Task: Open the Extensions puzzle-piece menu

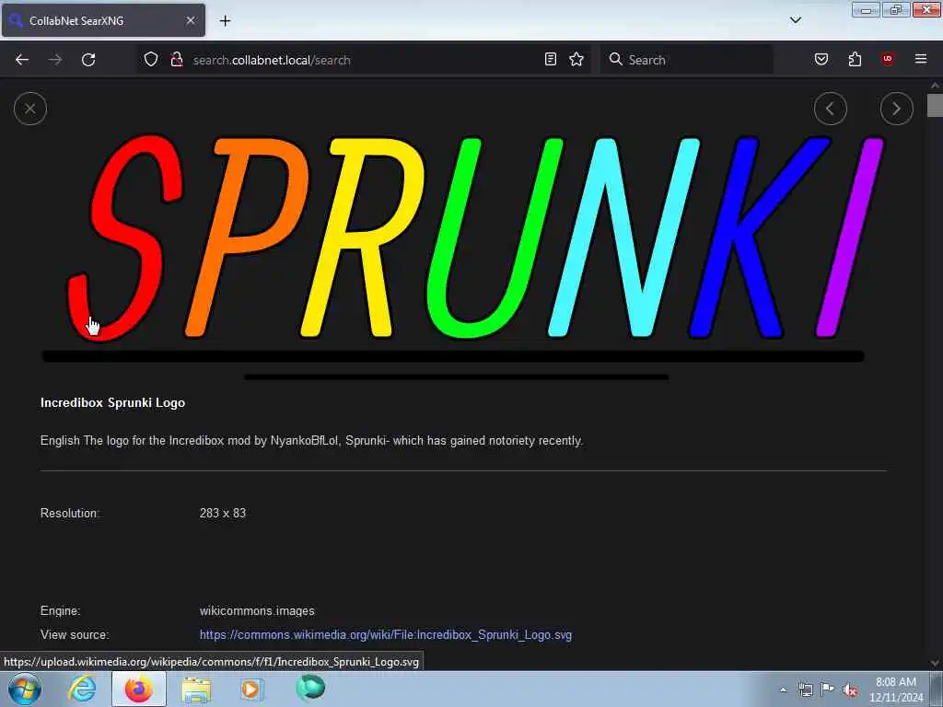Action: [x=855, y=60]
